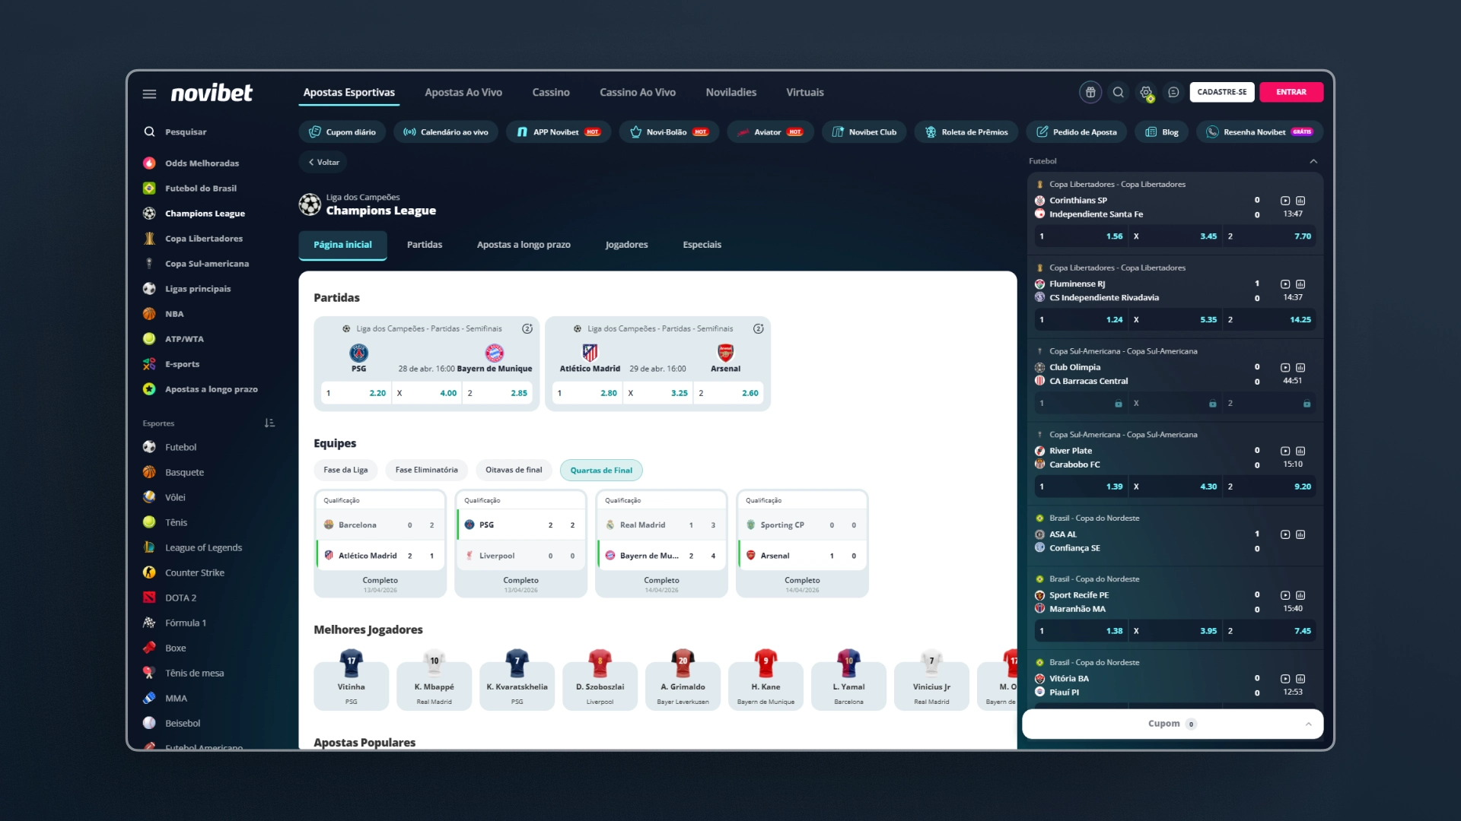Viewport: 1461px width, 821px height.
Task: Click statistics icon for Corinthians SP match
Action: tap(1300, 201)
